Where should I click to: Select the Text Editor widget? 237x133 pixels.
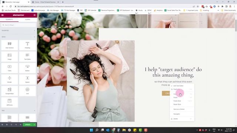pos(27,57)
